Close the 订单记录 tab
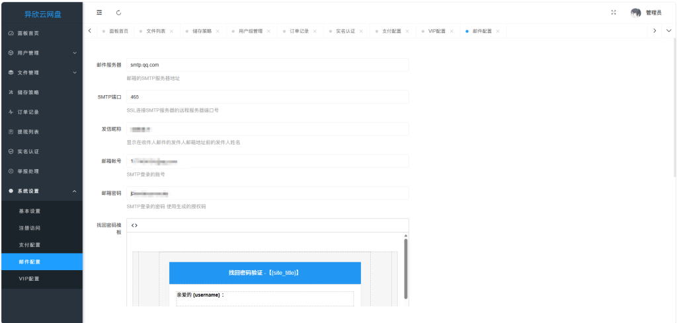The height and width of the screenshot is (323, 677). pyautogui.click(x=315, y=31)
